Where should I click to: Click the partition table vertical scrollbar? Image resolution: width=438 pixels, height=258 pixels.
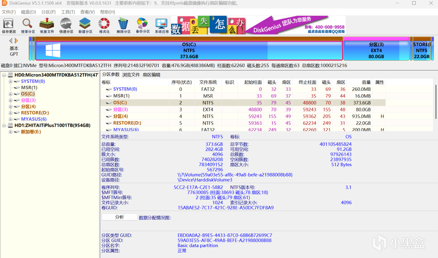click(x=436, y=102)
